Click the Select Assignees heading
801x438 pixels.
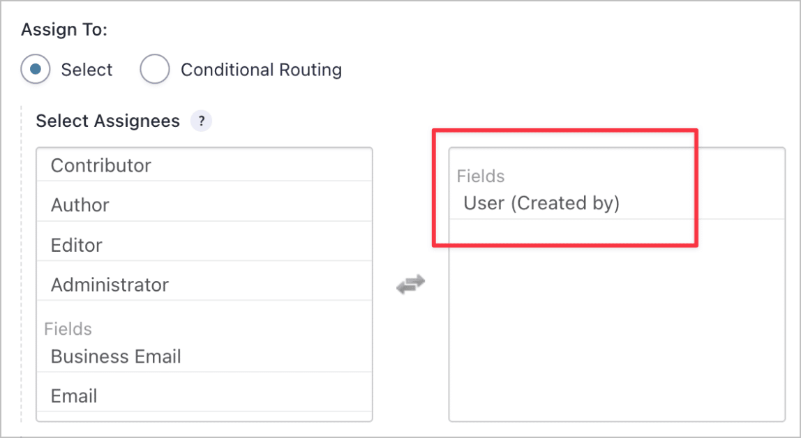pyautogui.click(x=107, y=121)
